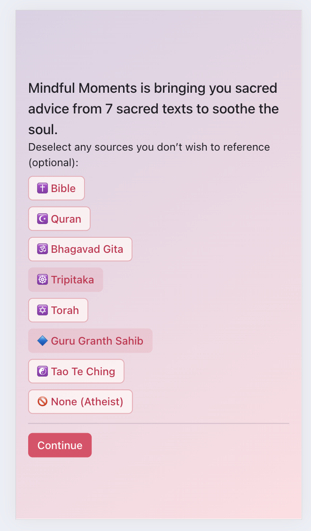Click the yin-yang icon
311x531 pixels.
(x=43, y=371)
